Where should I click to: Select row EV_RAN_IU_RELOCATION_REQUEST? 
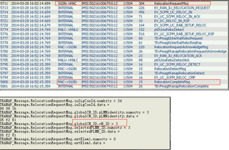pos(114,8)
